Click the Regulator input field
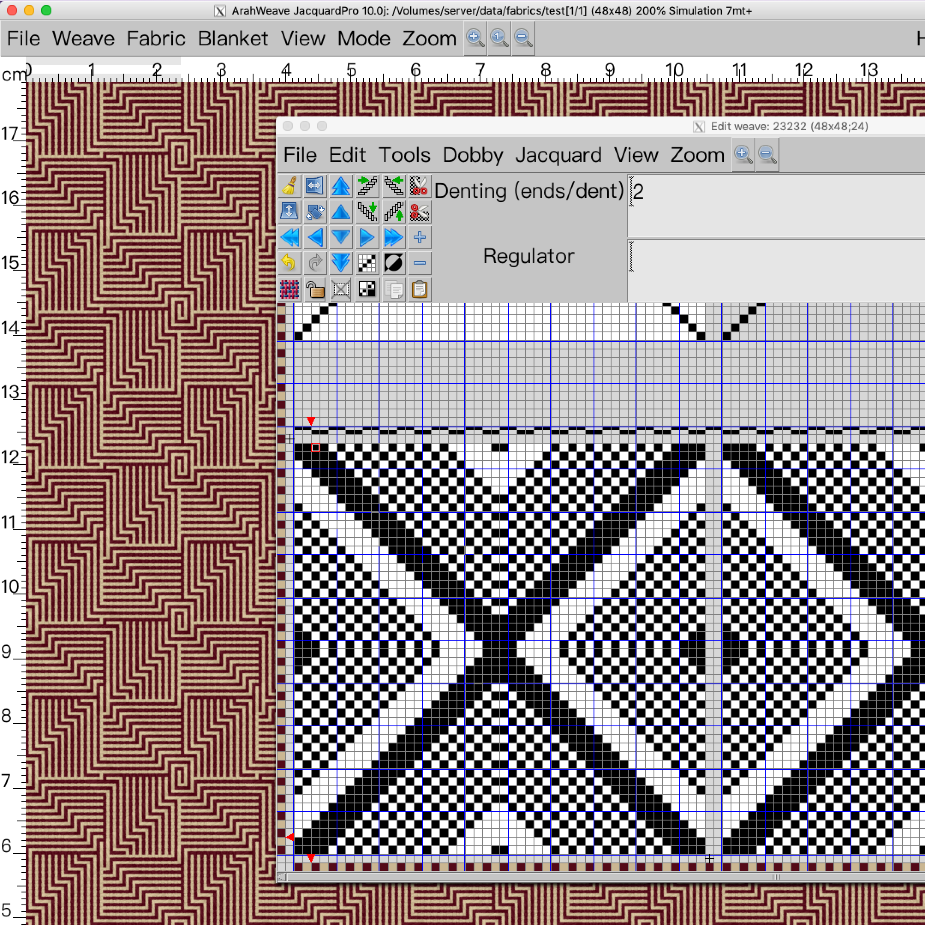 pos(776,271)
